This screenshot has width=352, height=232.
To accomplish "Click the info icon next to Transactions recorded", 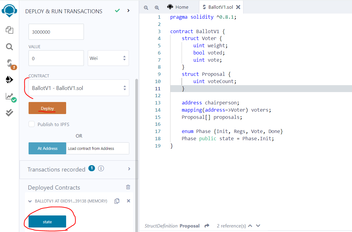I will point(101,169).
